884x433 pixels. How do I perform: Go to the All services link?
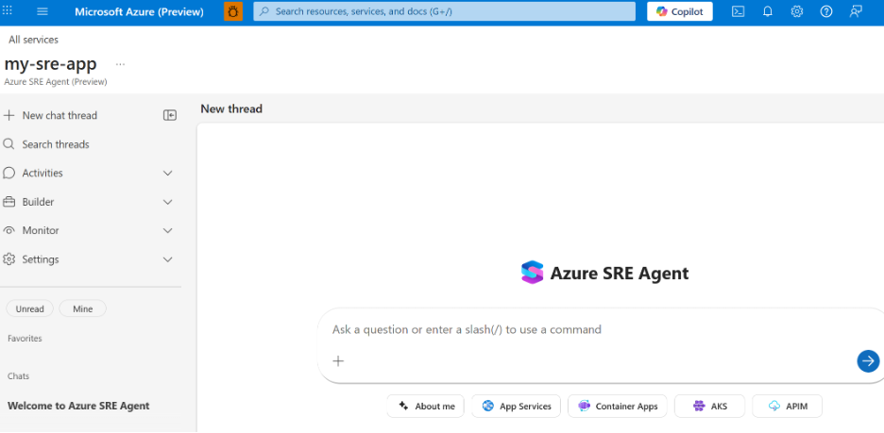click(33, 40)
